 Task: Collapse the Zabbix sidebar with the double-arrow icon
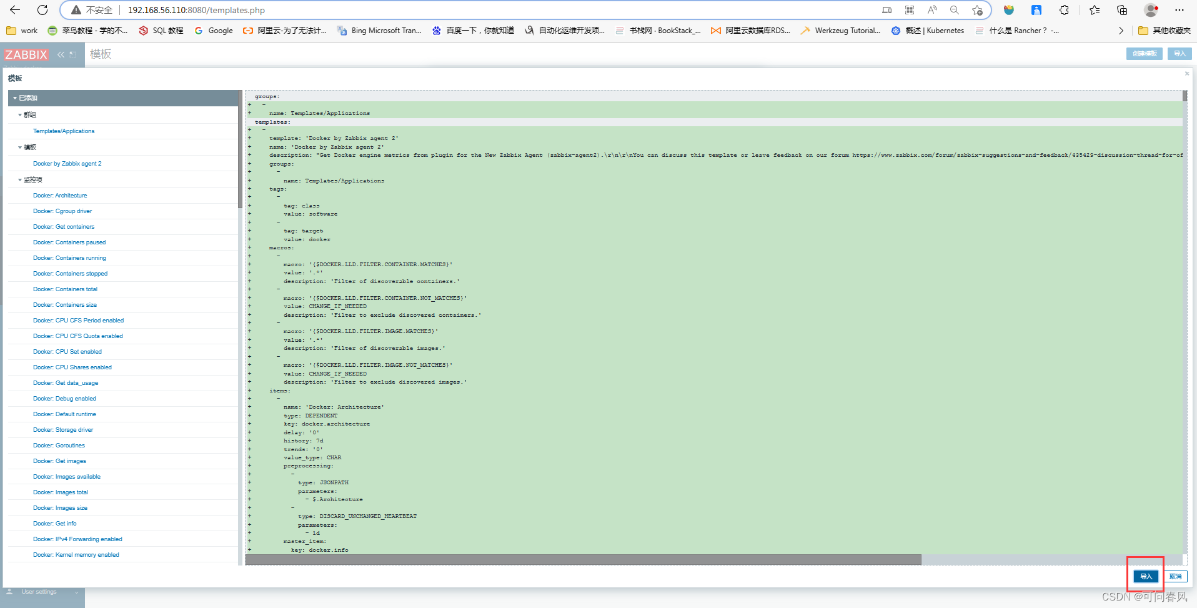pos(61,54)
